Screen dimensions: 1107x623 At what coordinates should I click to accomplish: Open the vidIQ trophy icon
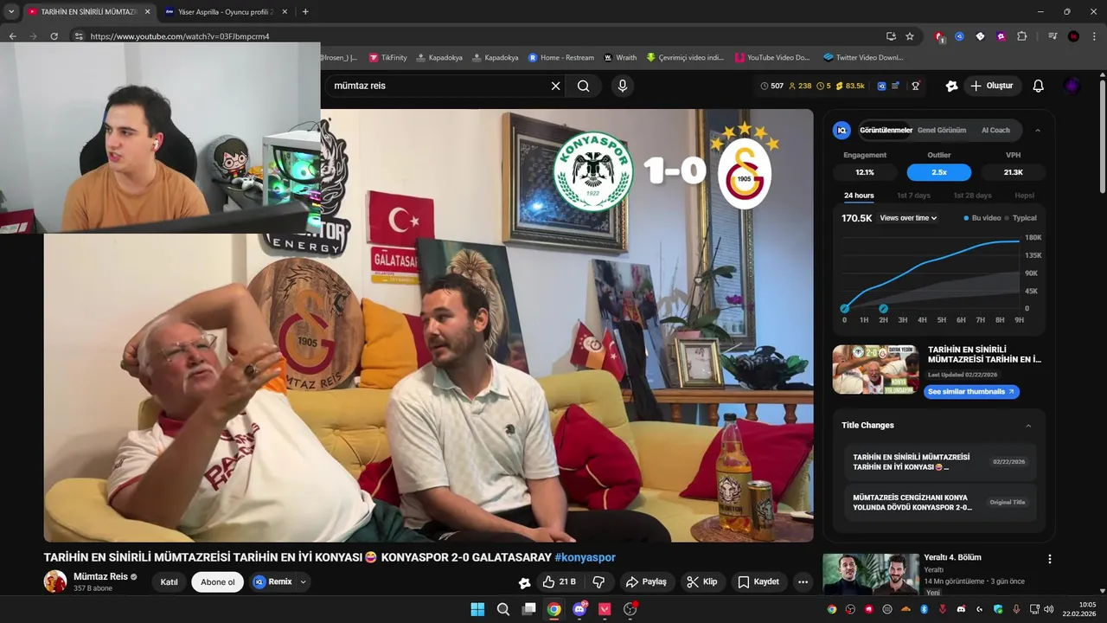click(x=915, y=86)
